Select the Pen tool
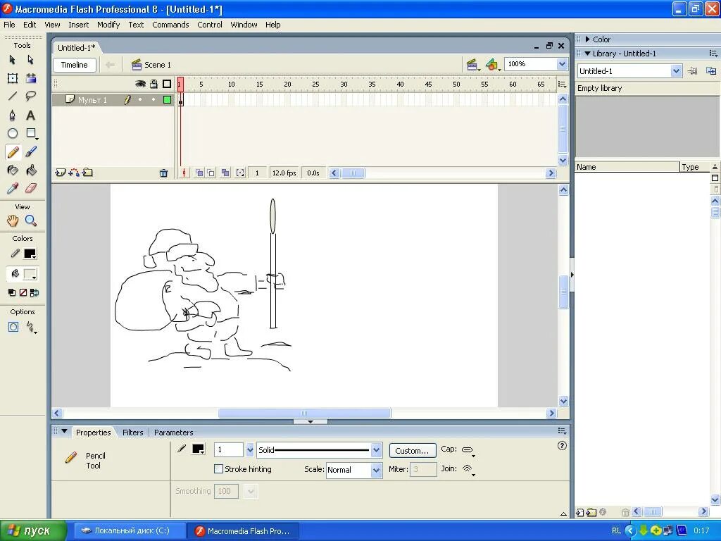This screenshot has width=721, height=541. [13, 115]
